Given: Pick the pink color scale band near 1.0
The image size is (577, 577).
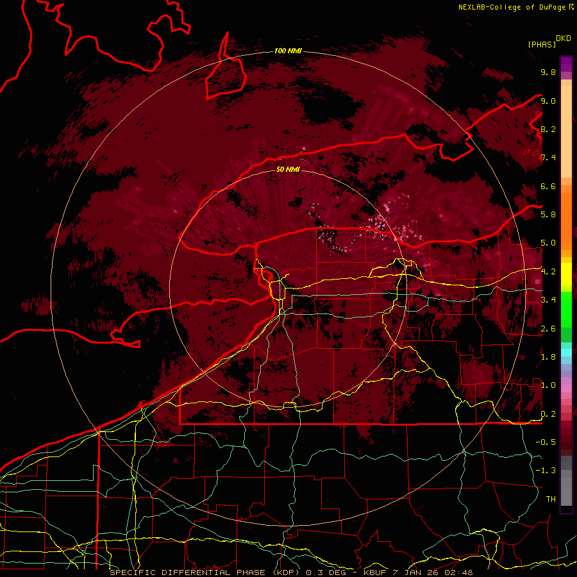Looking at the screenshot, I should pos(566,388).
